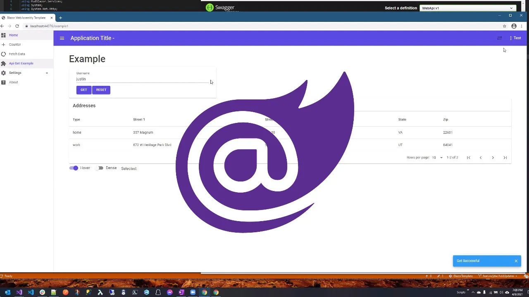
Task: Go to next page of addresses table
Action: (x=493, y=158)
